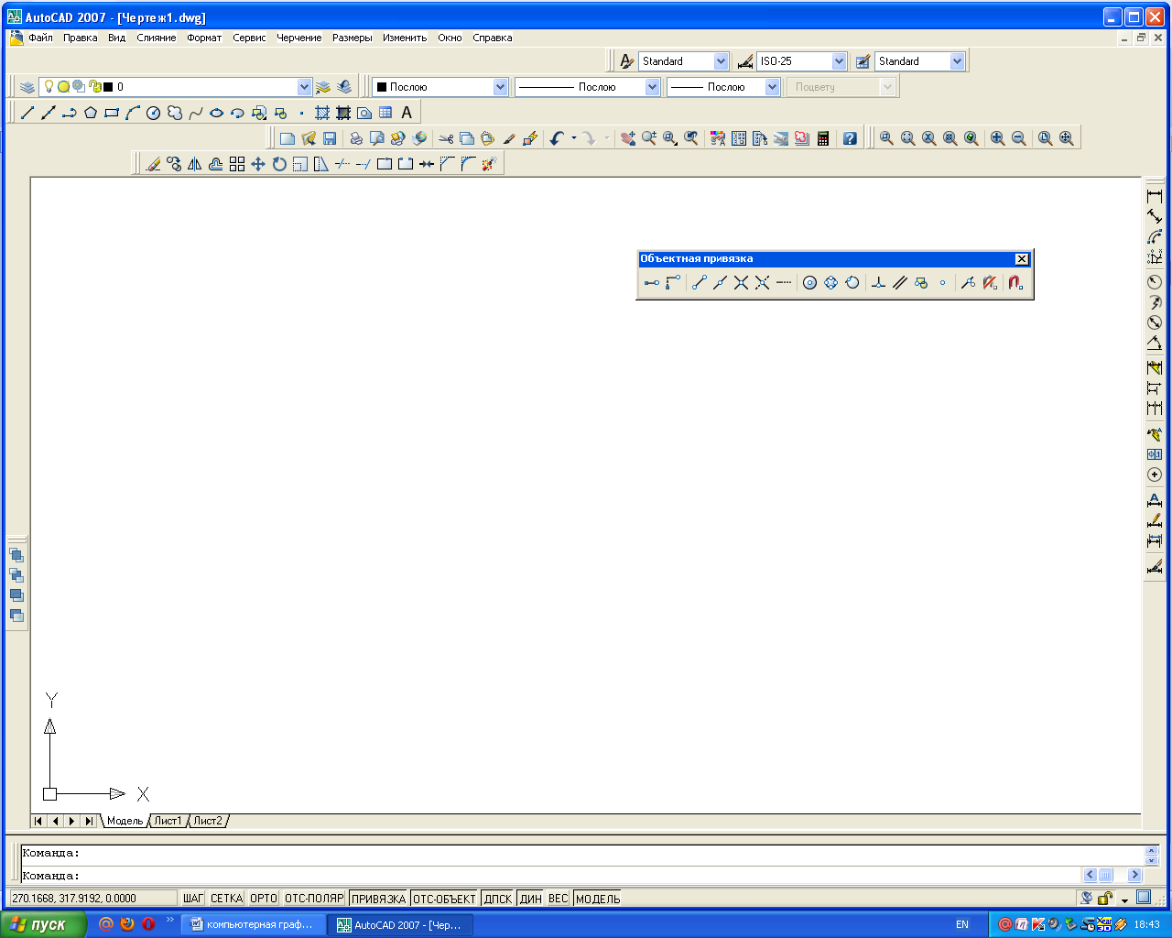
Task: Click the Plot (print) icon
Action: [356, 138]
